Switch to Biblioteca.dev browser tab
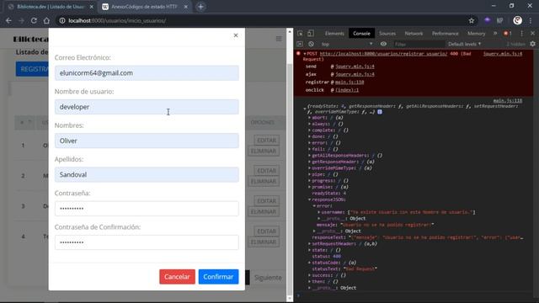This screenshot has height=303, width=539. coord(51,7)
